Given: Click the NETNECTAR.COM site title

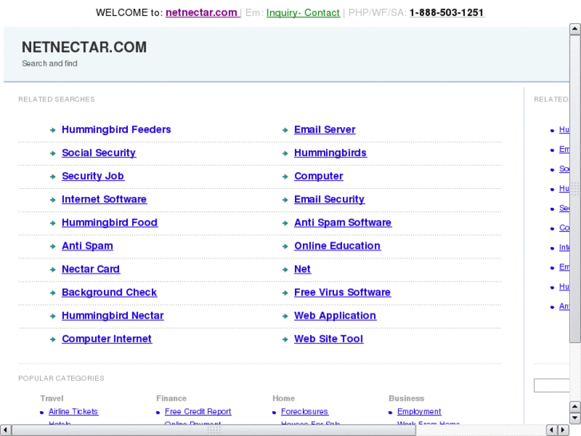Looking at the screenshot, I should pos(84,47).
